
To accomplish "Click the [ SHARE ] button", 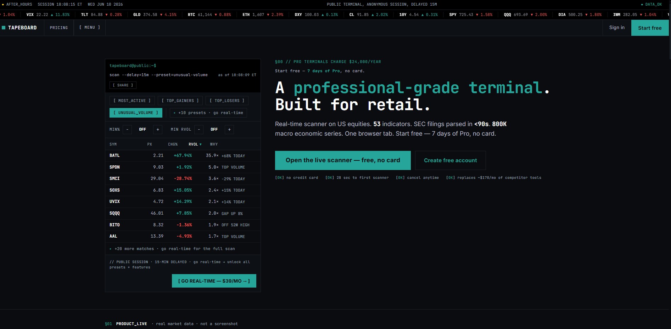I will tap(123, 85).
